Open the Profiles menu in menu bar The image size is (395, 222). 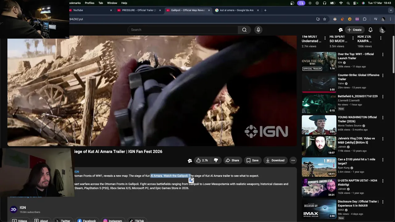pos(89,3)
